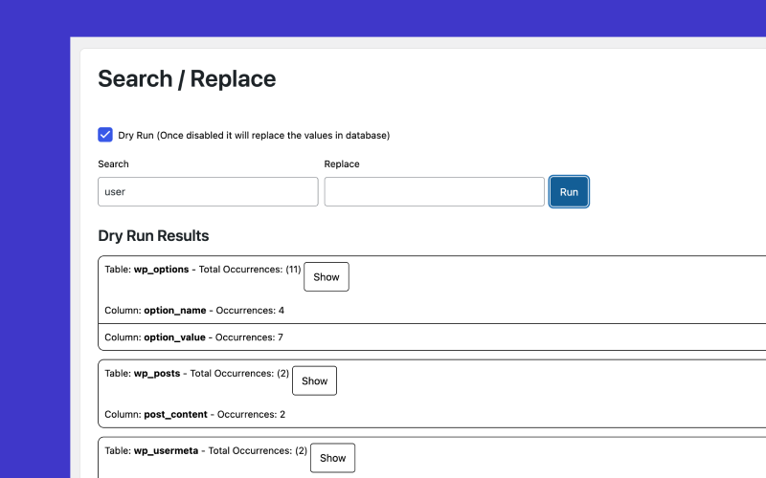Expand wp_posts results with Show

point(314,380)
